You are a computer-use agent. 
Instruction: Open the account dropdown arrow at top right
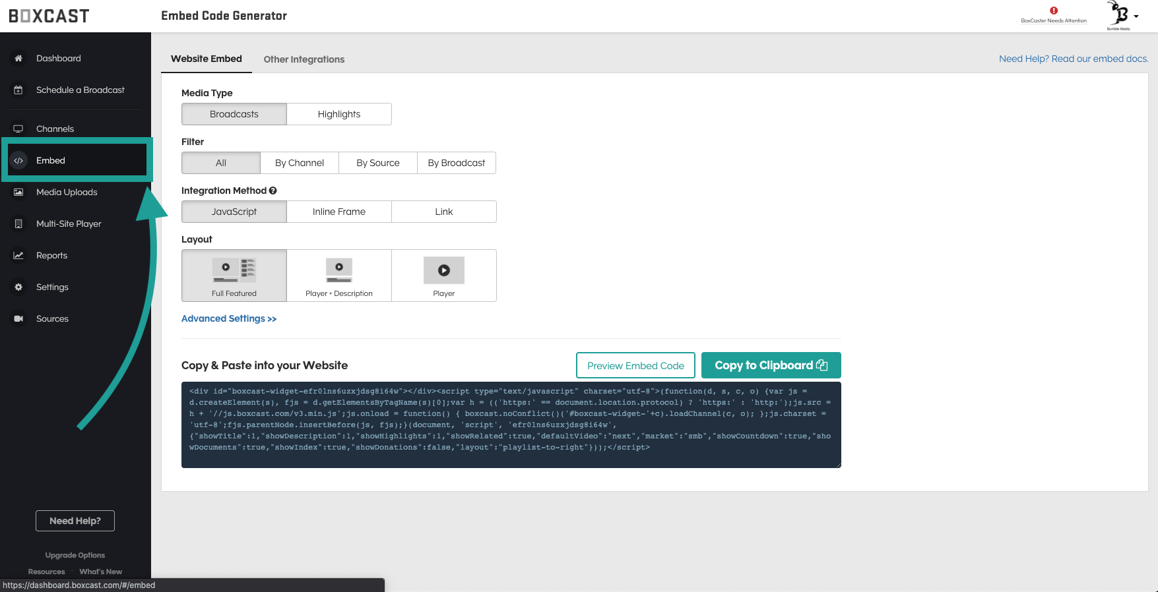(1136, 16)
